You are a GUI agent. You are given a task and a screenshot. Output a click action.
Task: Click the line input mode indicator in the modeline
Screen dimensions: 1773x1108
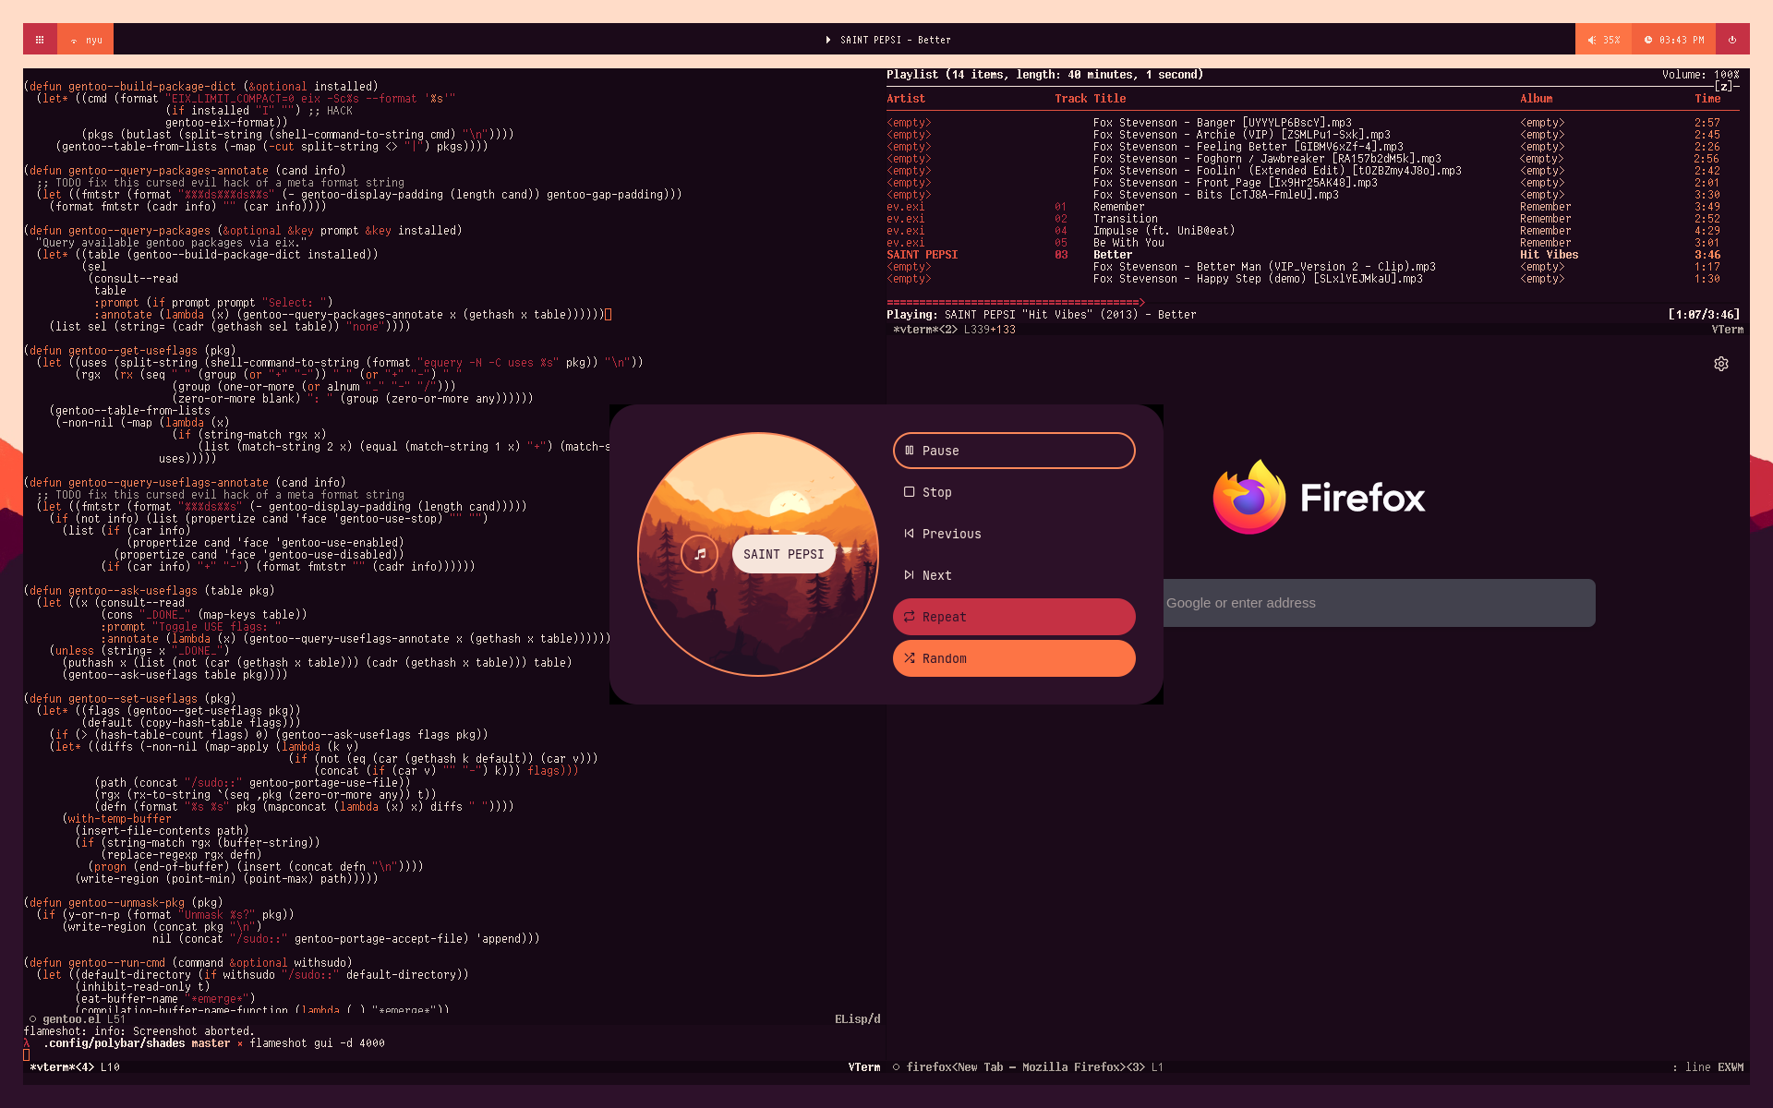1697,1067
